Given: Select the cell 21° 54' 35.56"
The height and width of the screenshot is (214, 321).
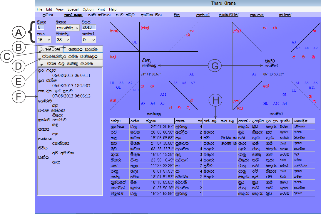Looking at the screenshot, I should 160,143.
